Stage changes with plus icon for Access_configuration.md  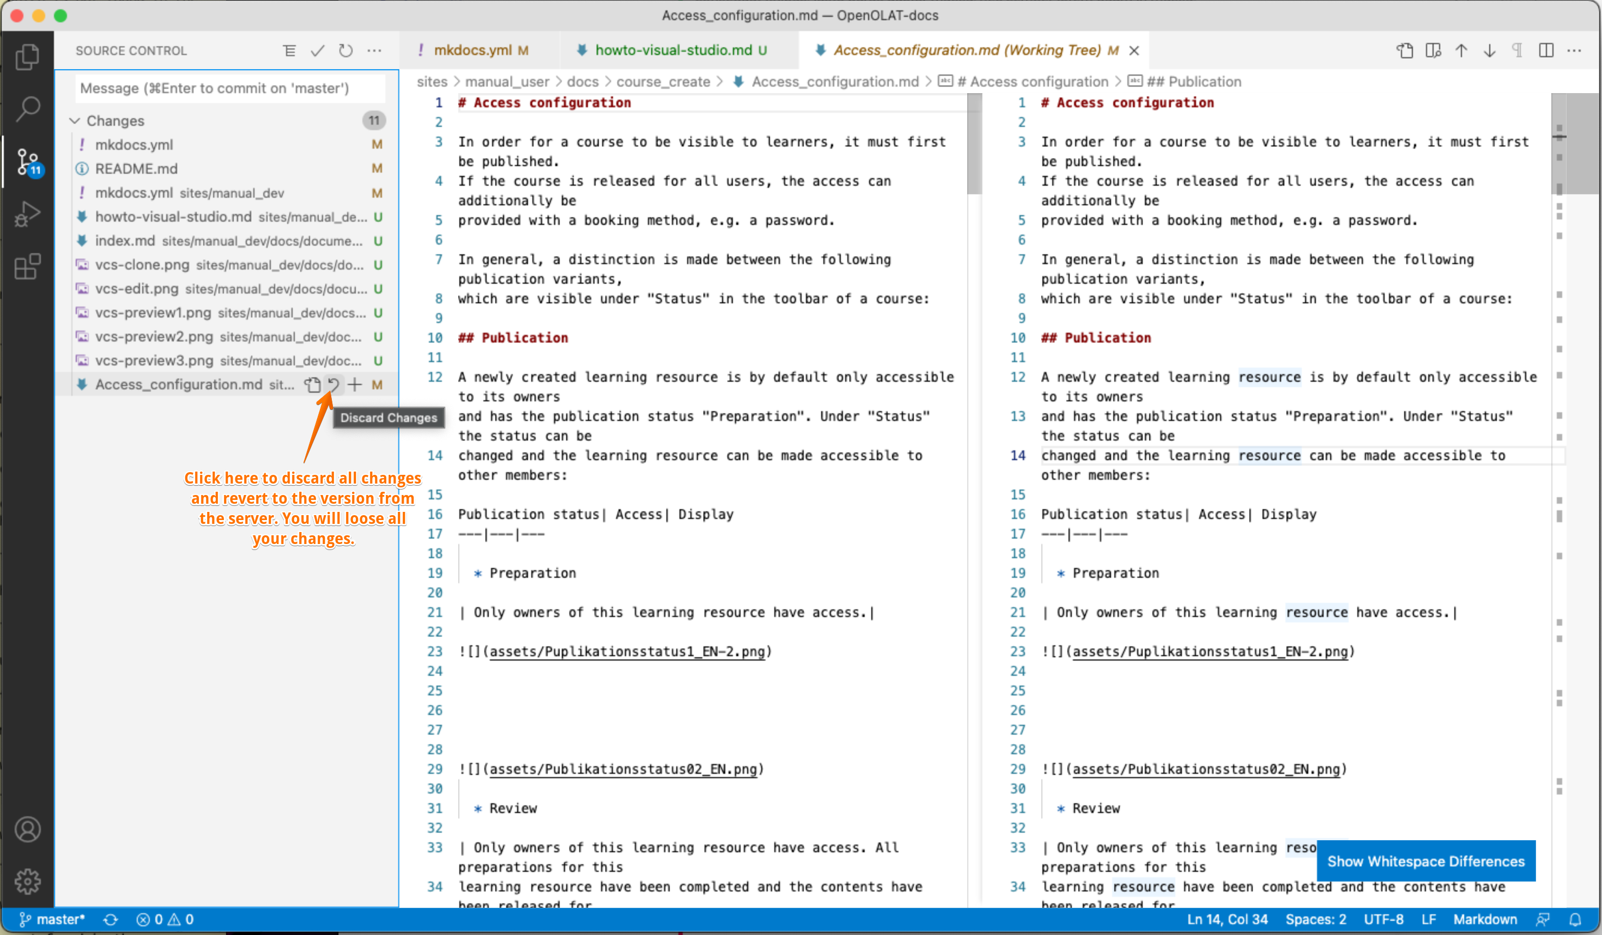coord(355,384)
